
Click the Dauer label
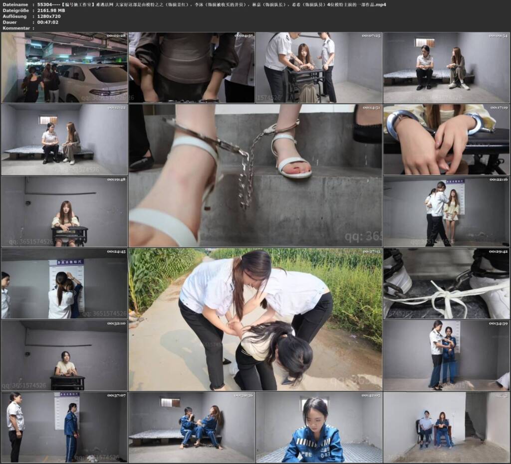pyautogui.click(x=9, y=22)
